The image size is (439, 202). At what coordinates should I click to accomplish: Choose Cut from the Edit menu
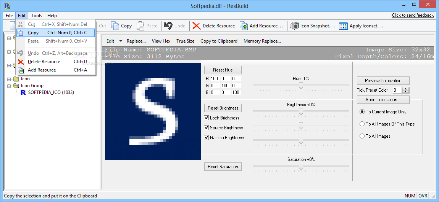coord(56,24)
